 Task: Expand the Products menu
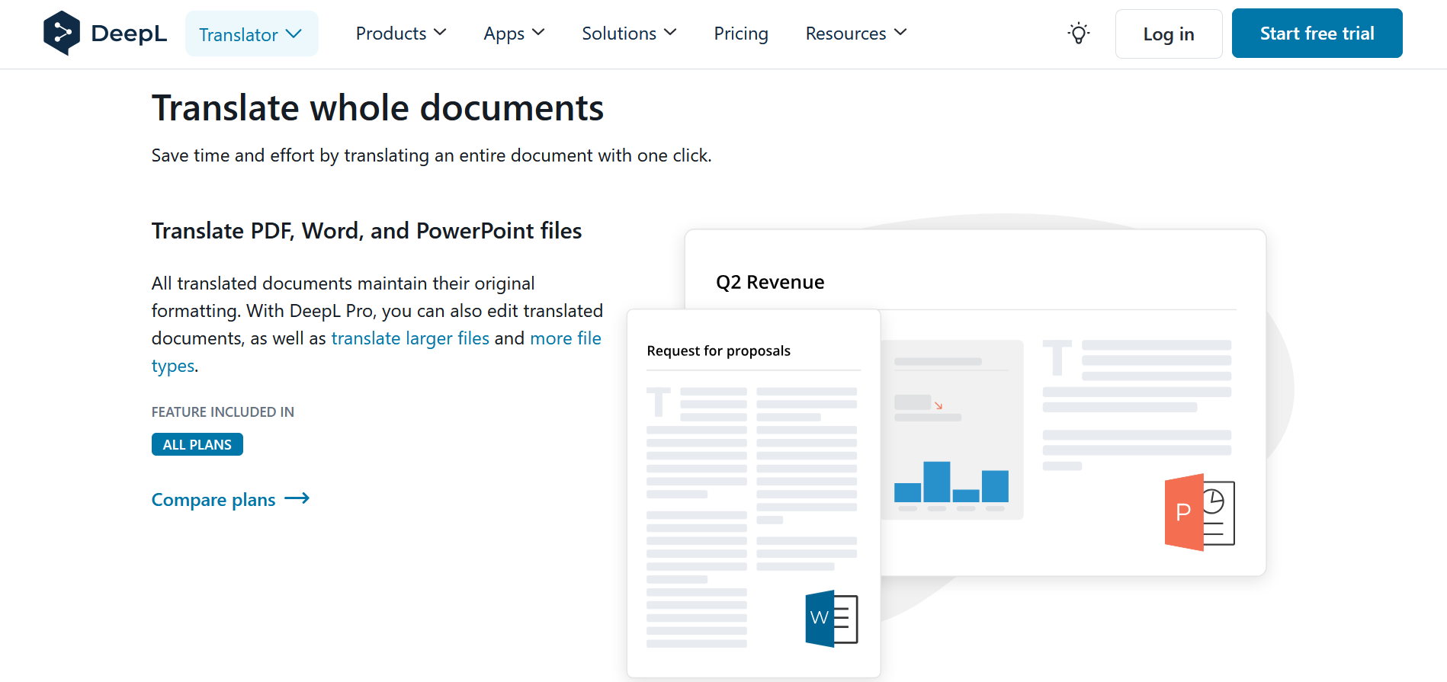pos(401,34)
